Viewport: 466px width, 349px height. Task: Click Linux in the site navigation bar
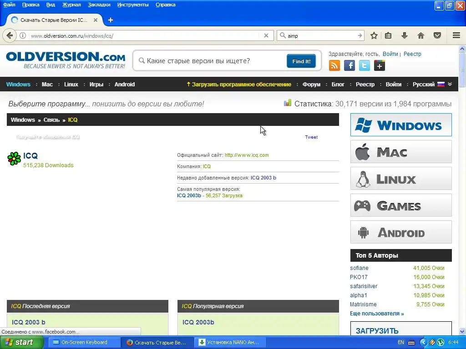[x=71, y=84]
